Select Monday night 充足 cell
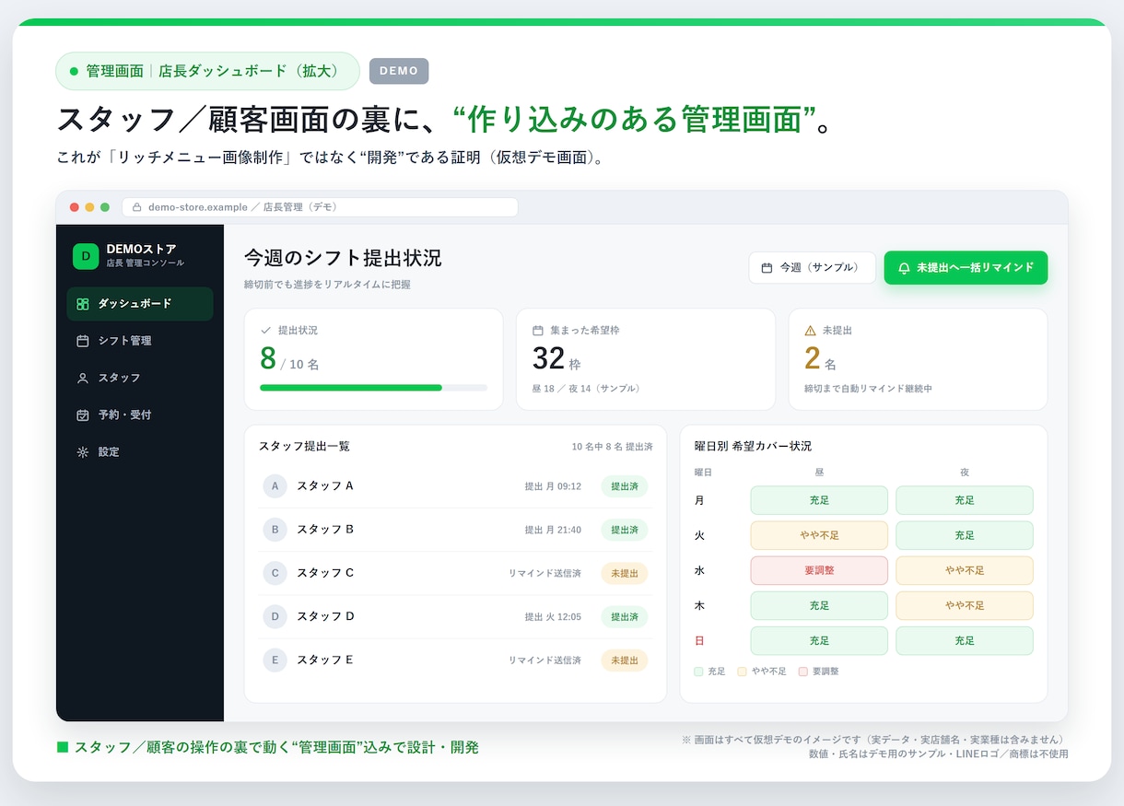The height and width of the screenshot is (806, 1124). coord(965,500)
